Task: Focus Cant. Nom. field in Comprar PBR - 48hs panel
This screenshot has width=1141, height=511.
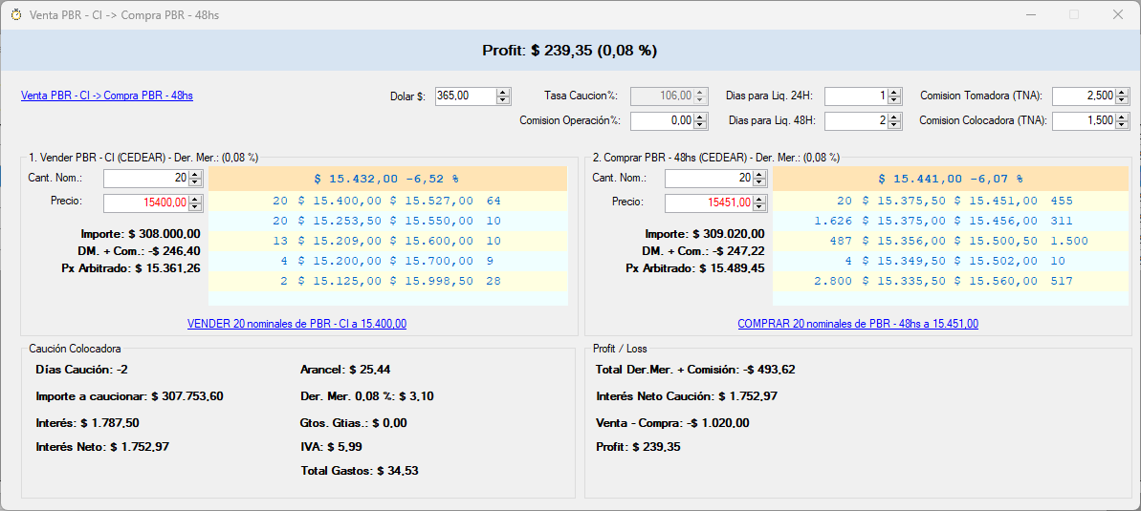Action: click(708, 178)
